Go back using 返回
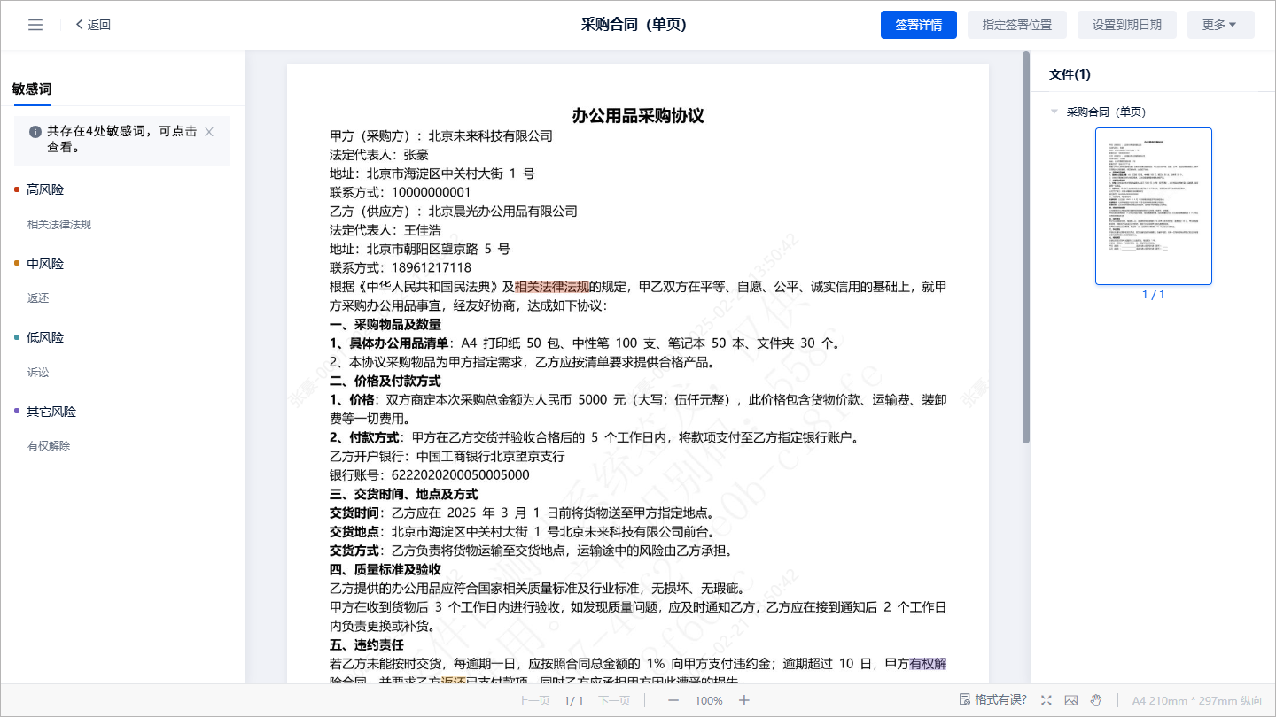 (x=93, y=25)
